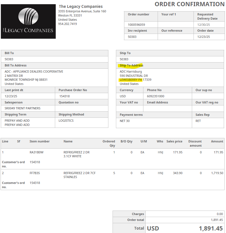Click the Our VAT reg no header
Image resolution: width=226 pixels, height=233 pixels.
207,102
